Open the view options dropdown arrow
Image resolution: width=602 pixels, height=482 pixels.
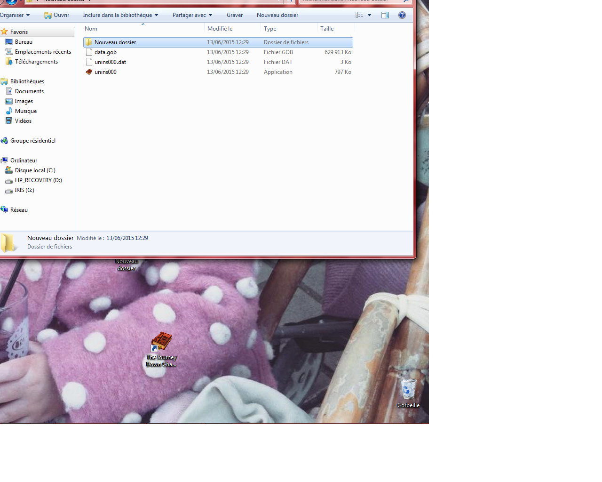point(369,15)
